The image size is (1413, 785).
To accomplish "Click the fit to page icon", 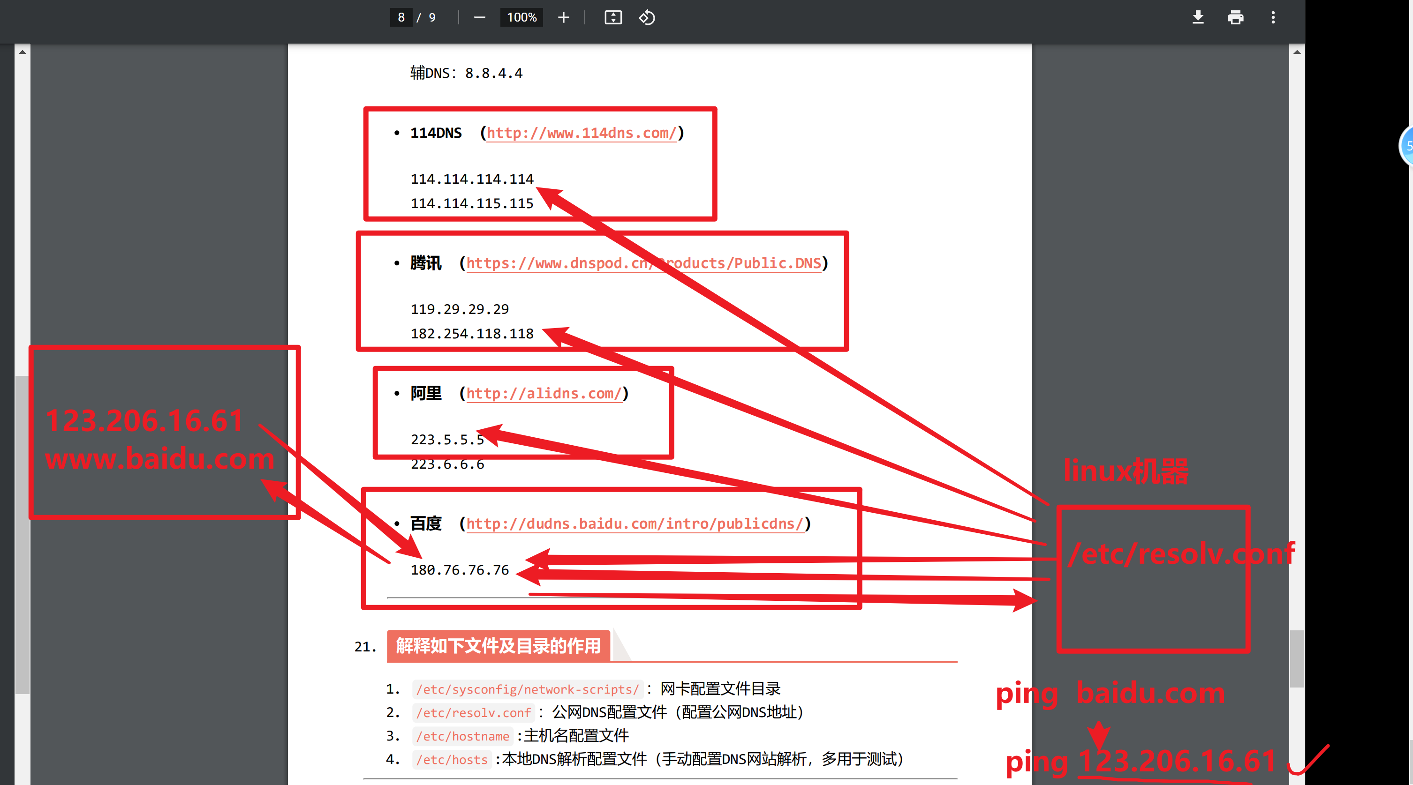I will pos(612,17).
